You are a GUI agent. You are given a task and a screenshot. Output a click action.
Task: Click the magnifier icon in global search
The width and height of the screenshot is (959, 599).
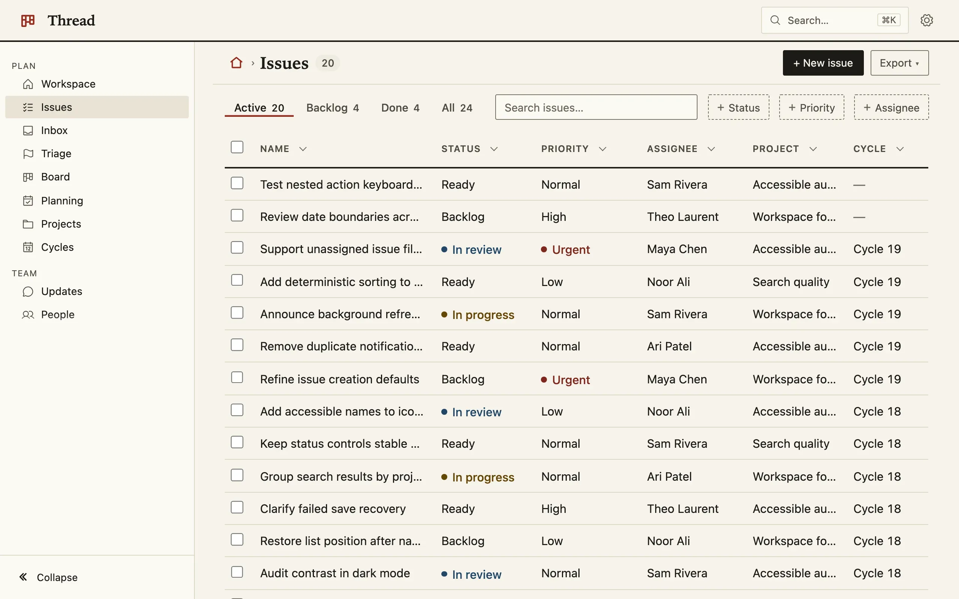(x=775, y=20)
